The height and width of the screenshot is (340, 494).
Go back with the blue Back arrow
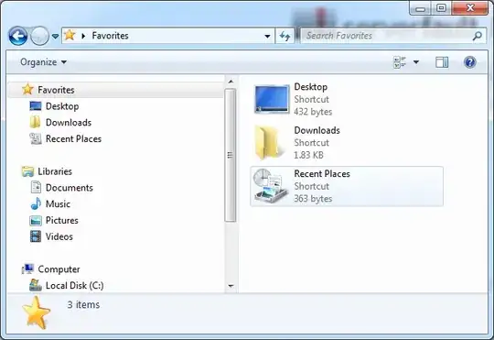[x=17, y=36]
